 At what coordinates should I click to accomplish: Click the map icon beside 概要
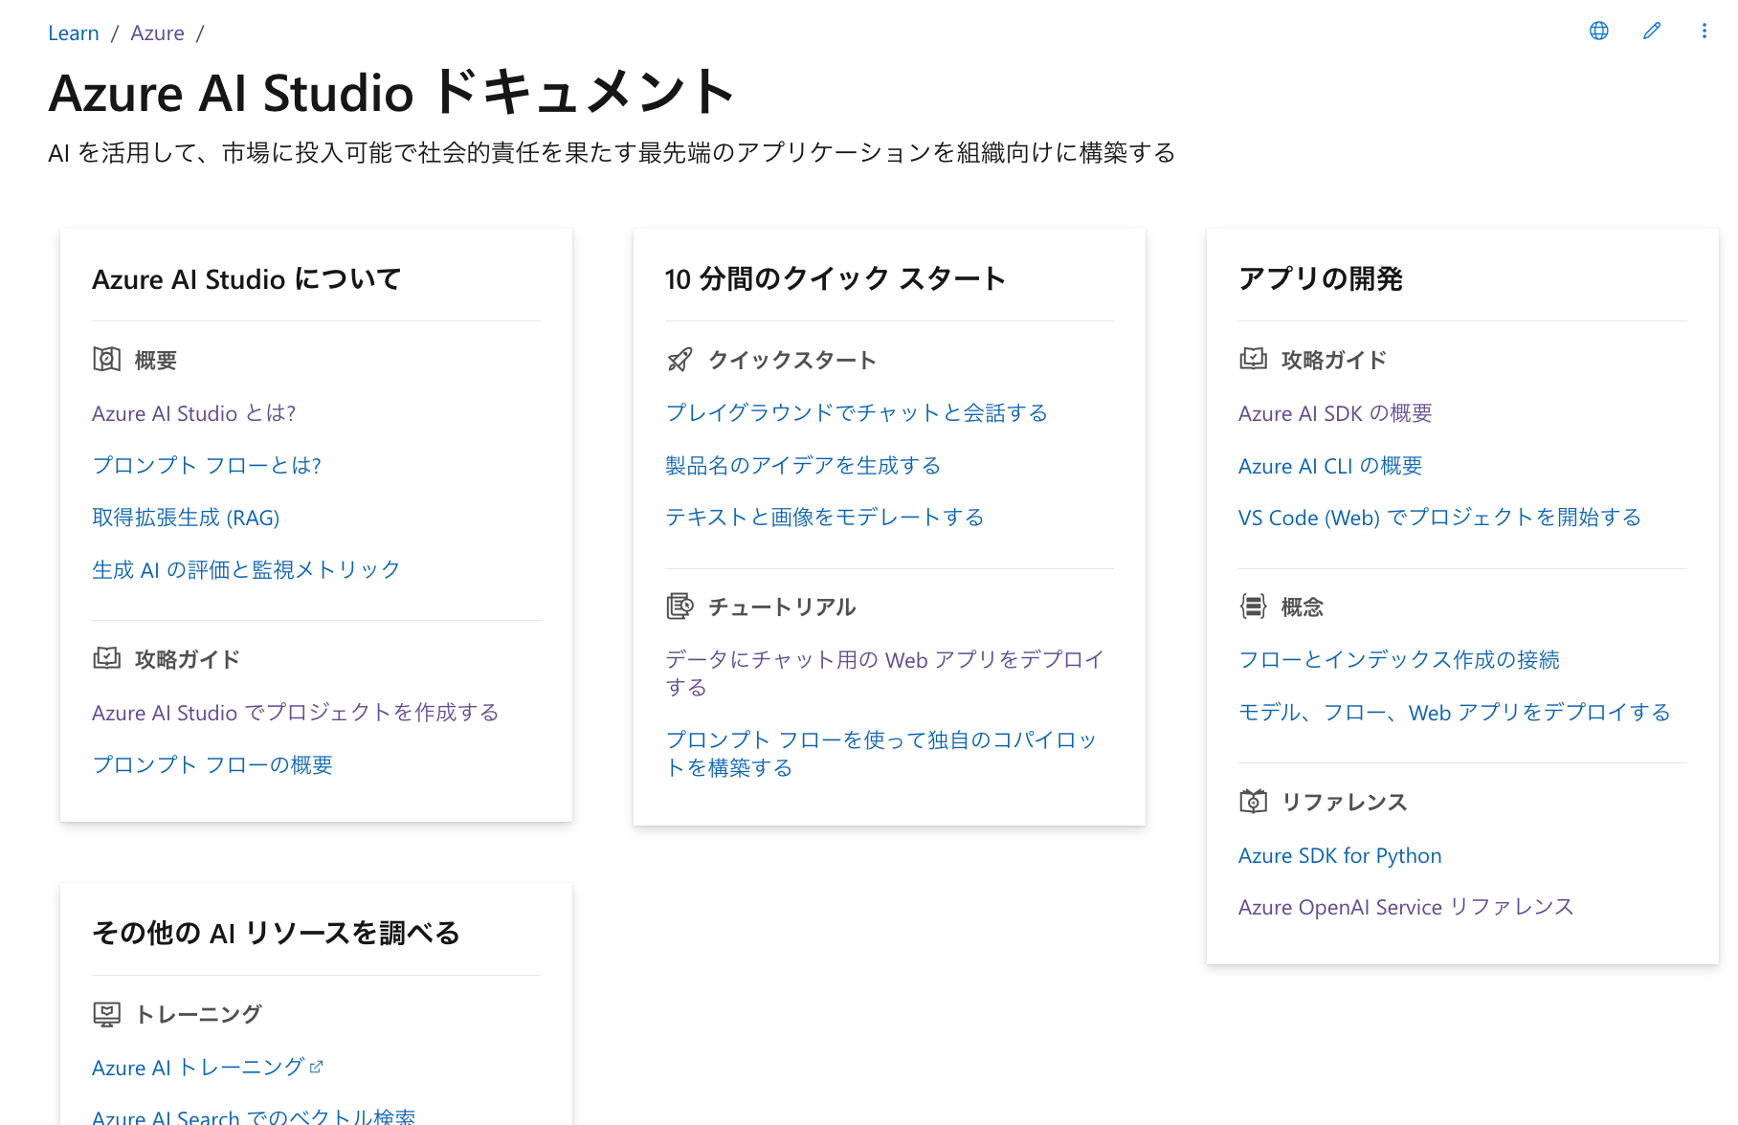pos(106,359)
